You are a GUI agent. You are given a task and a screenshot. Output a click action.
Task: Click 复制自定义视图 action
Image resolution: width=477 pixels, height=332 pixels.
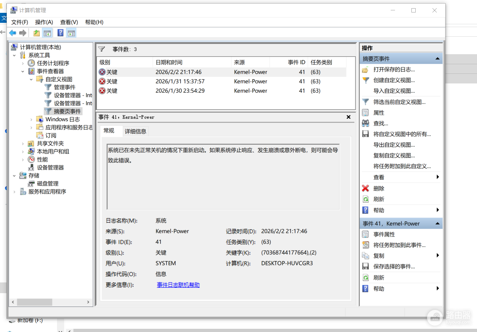pyautogui.click(x=394, y=155)
